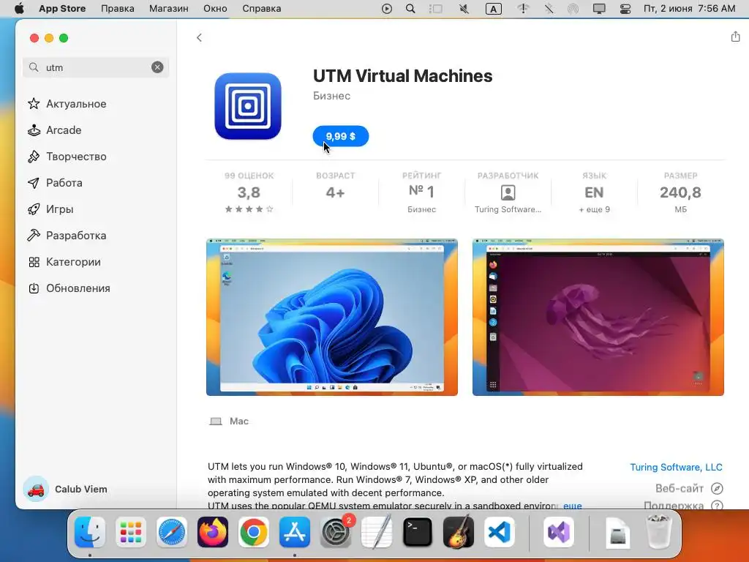Open the Turing Software, LLC link
749x562 pixels.
click(676, 467)
